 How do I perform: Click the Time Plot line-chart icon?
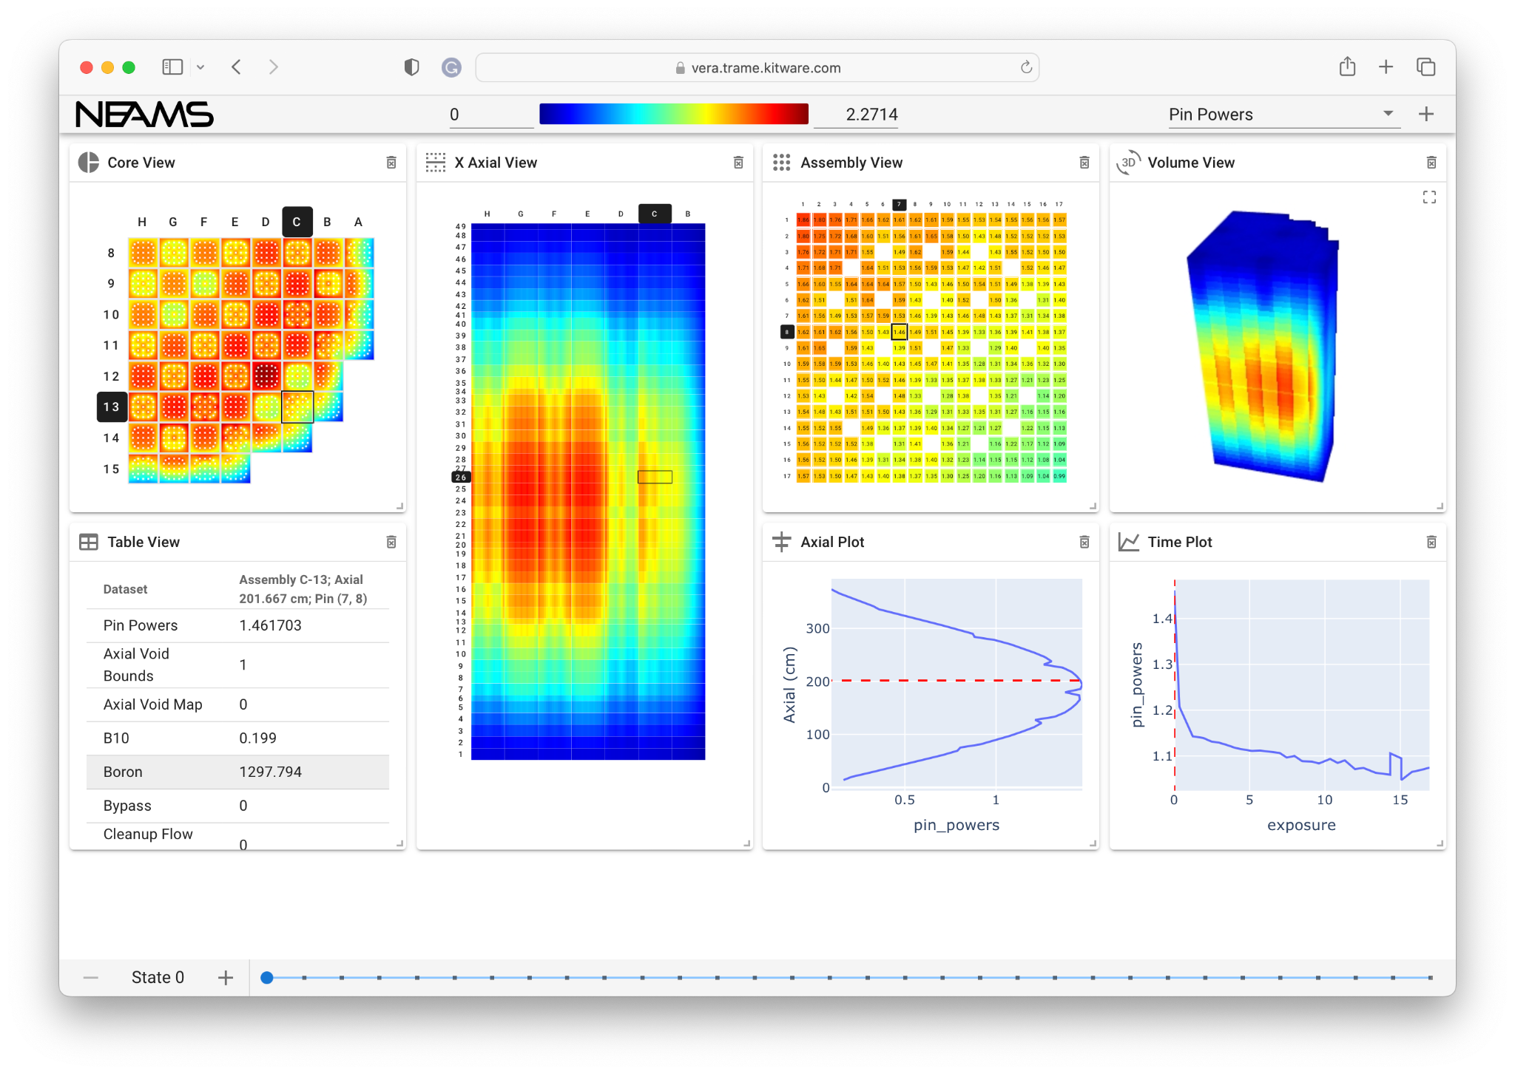coord(1127,541)
